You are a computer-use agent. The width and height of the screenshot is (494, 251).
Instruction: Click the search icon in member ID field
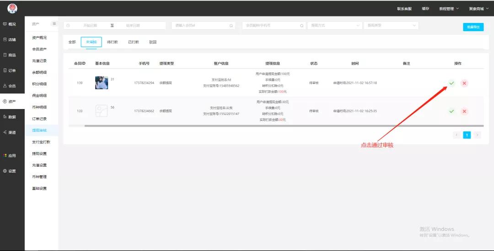[231, 26]
